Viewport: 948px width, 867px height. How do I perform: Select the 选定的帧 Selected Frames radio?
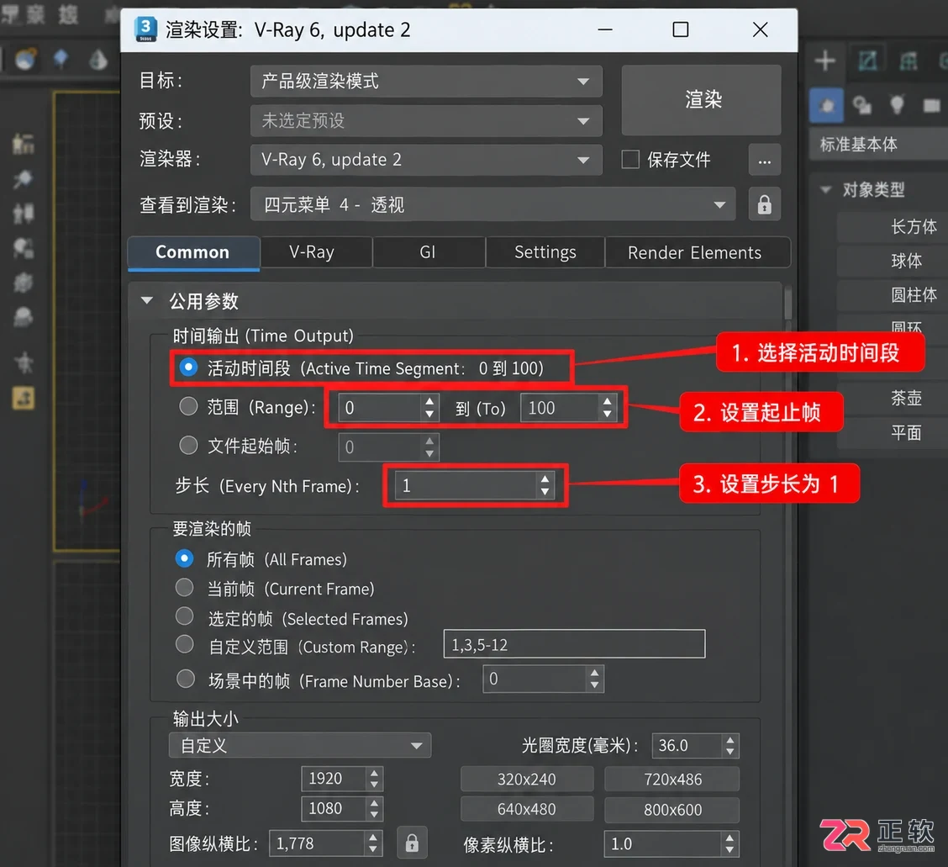[184, 616]
